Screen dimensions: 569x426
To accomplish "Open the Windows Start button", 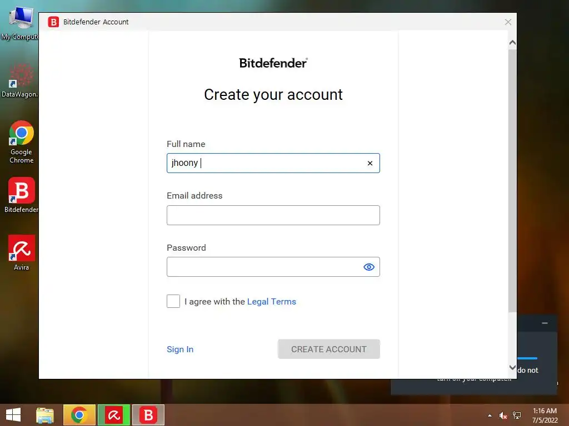I will (13, 415).
